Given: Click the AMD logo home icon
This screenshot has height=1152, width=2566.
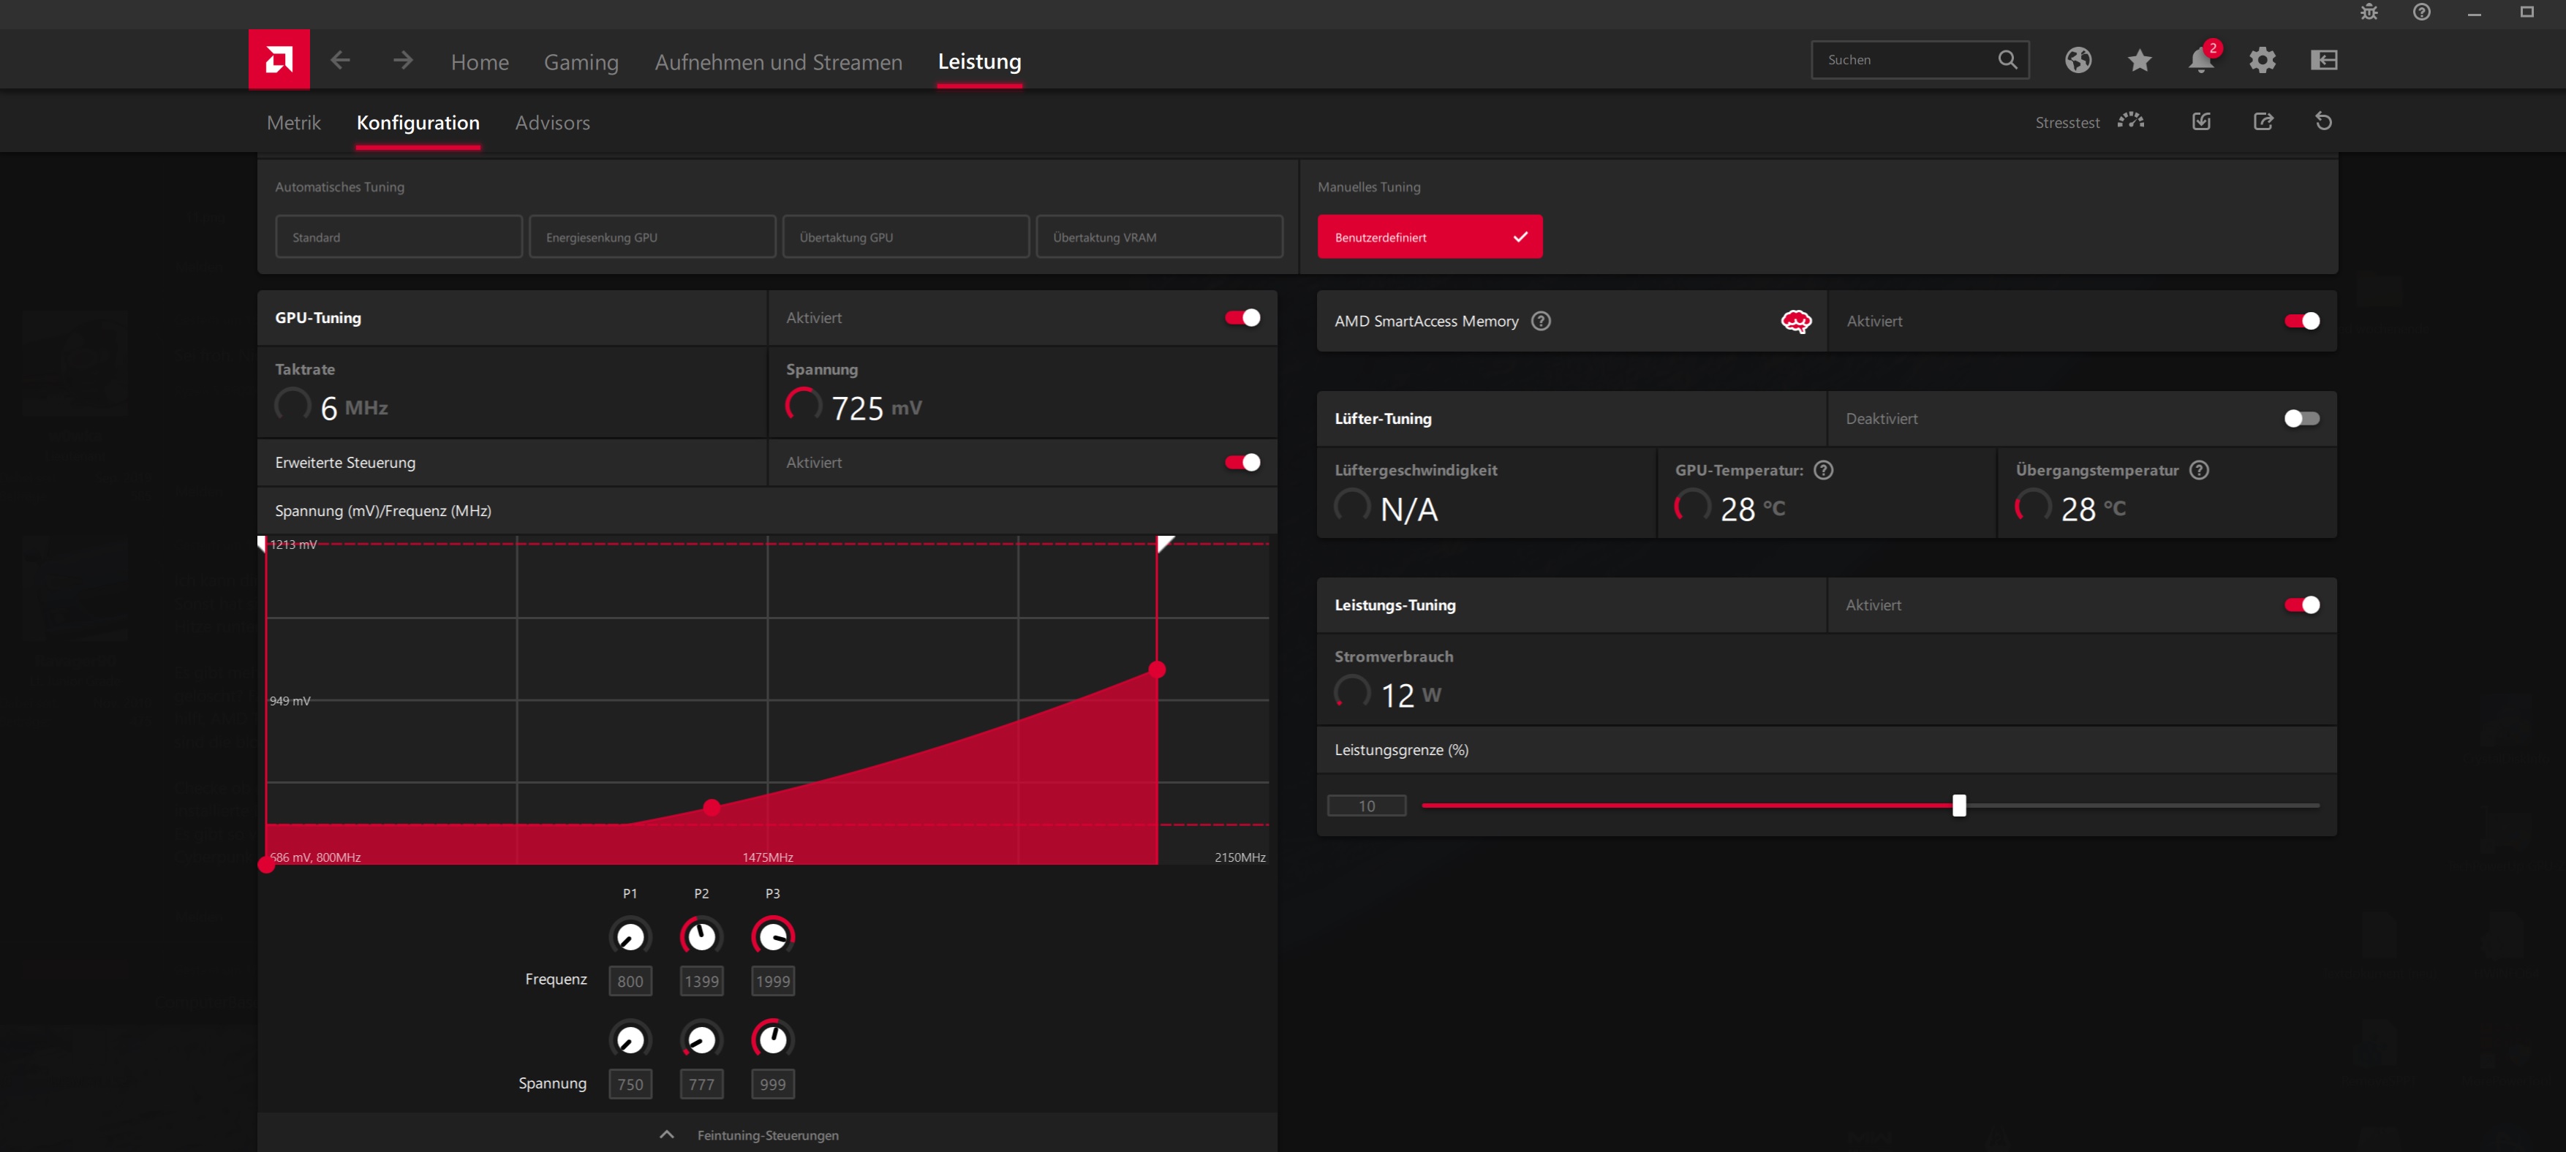Looking at the screenshot, I should pyautogui.click(x=279, y=60).
